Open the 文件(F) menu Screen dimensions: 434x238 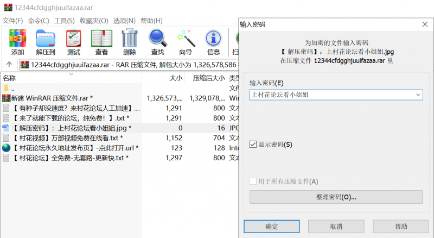pos(12,21)
